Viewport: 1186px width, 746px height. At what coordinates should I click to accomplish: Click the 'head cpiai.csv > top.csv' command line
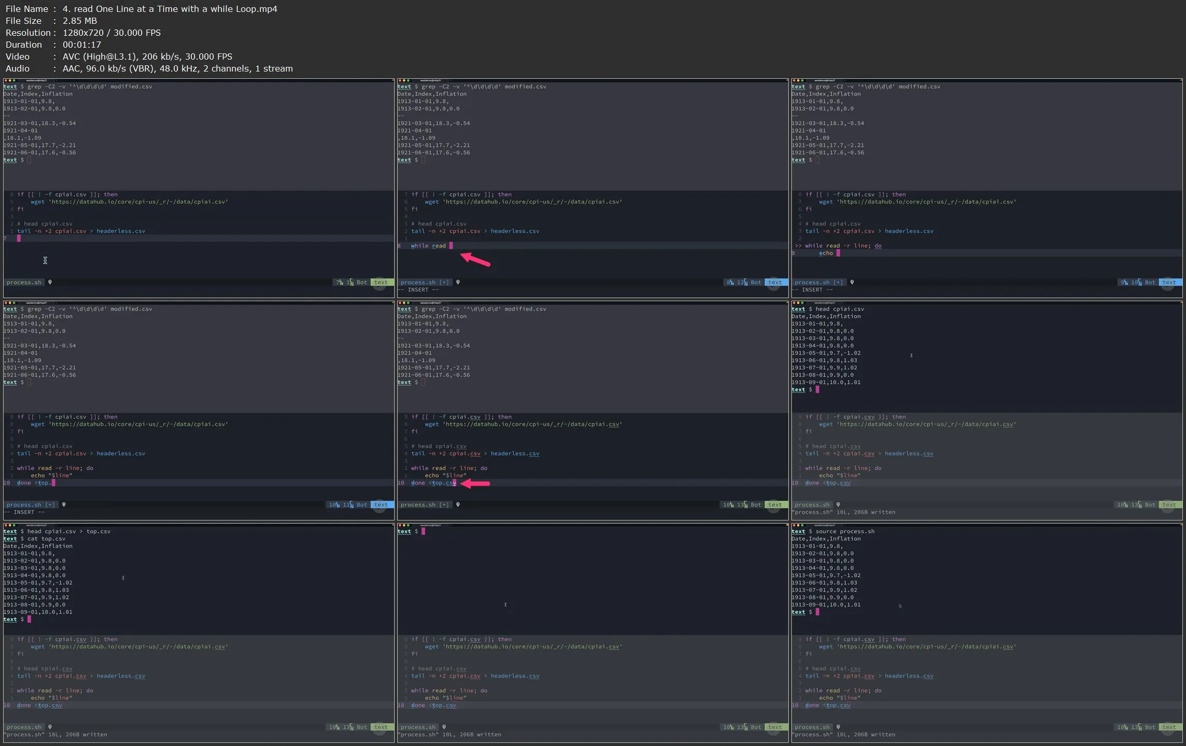coord(68,531)
